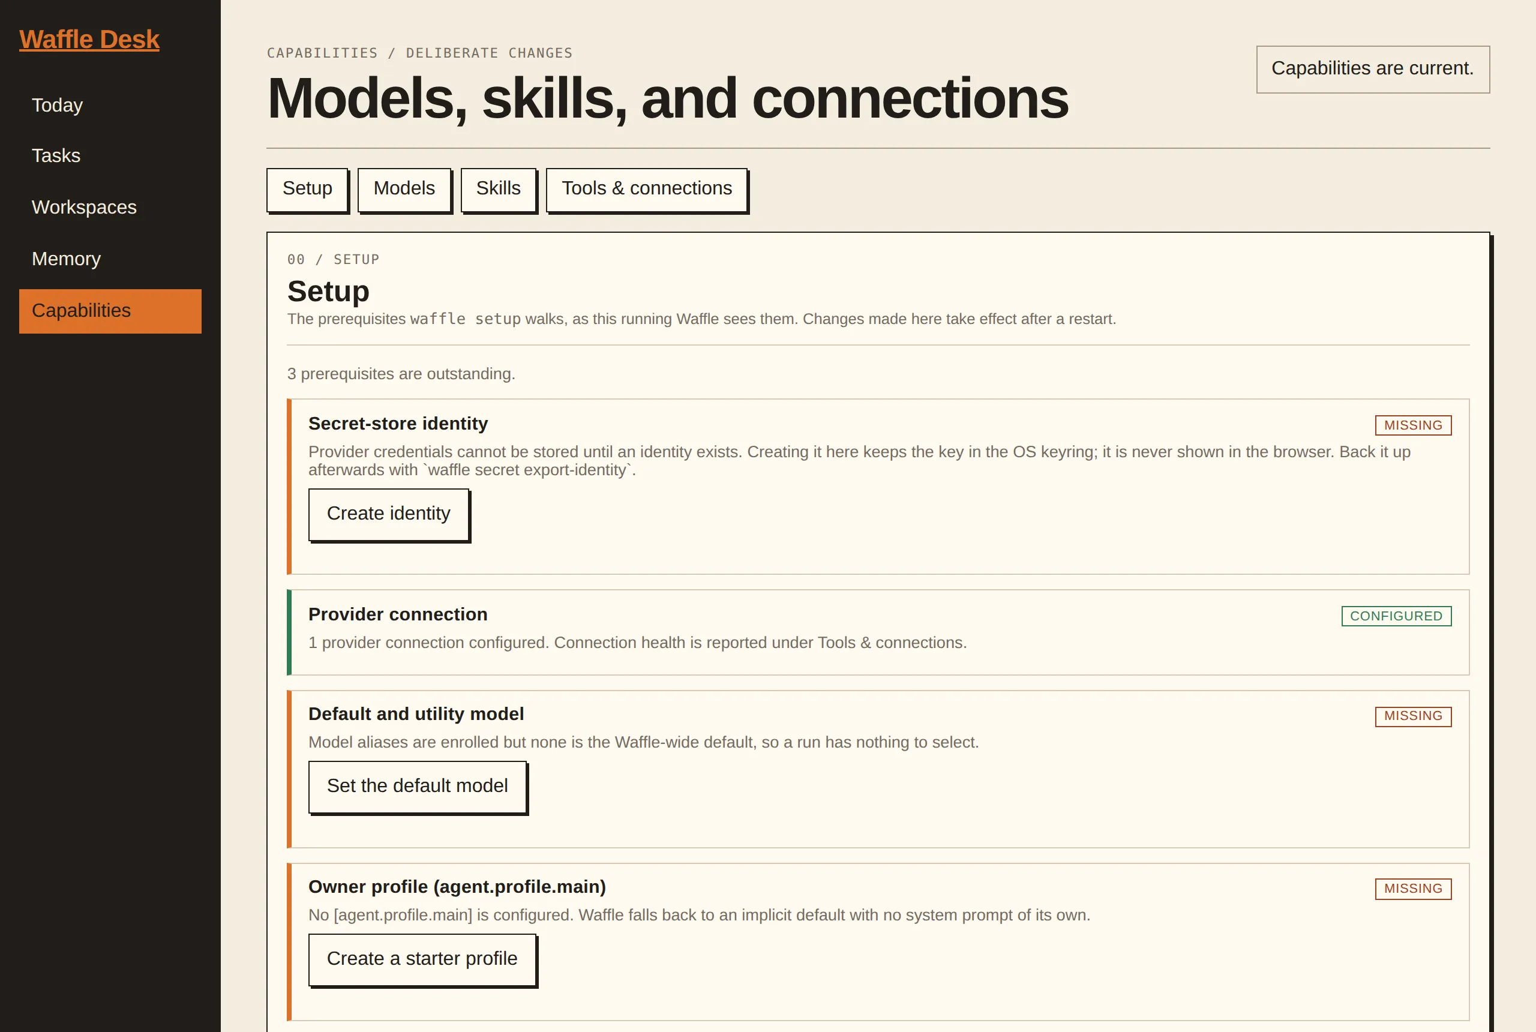Click the '00 / SETUP' section label

[333, 259]
